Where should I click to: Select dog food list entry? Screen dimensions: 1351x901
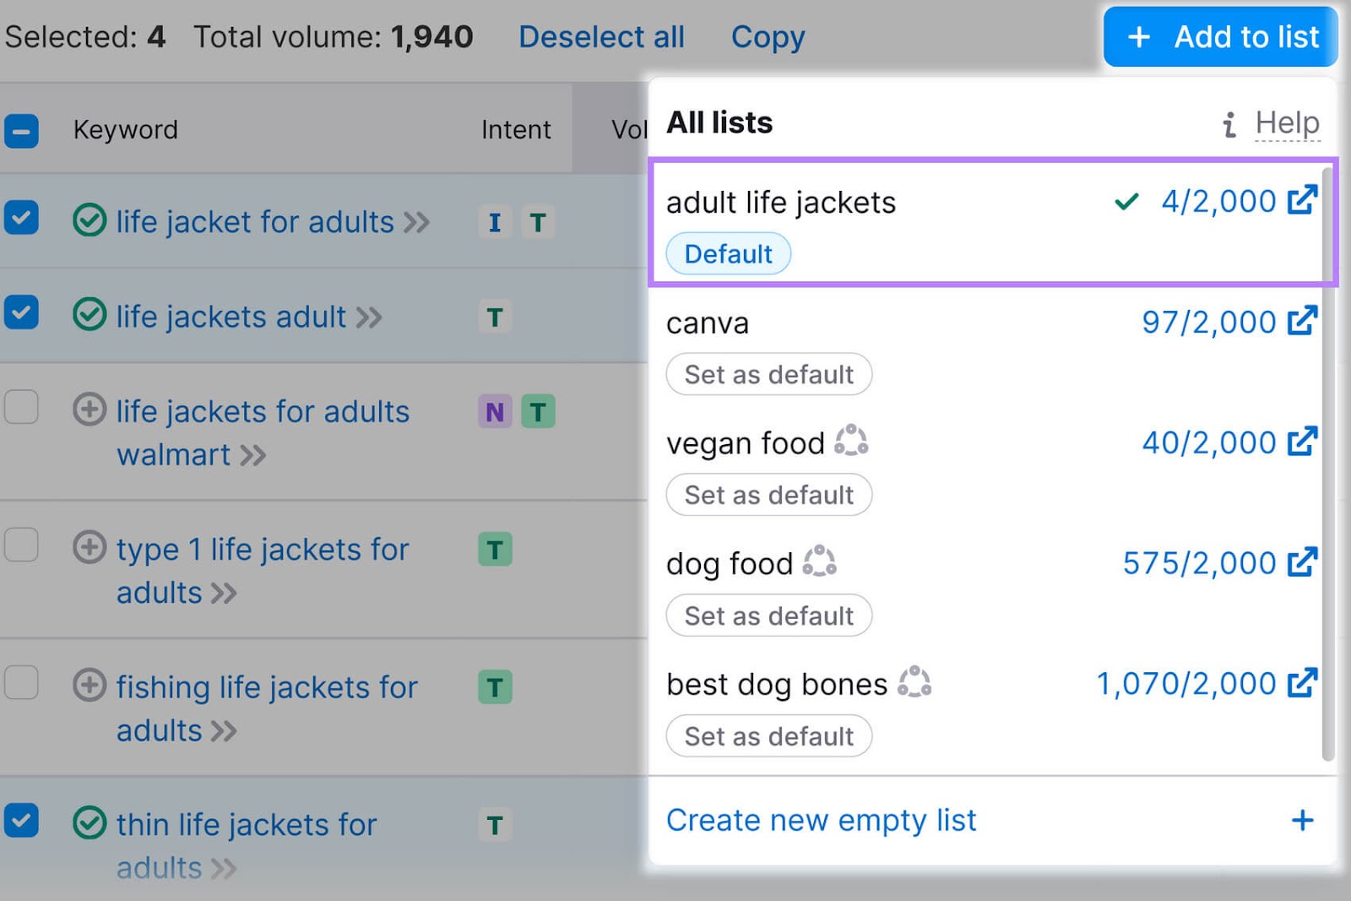click(x=986, y=590)
